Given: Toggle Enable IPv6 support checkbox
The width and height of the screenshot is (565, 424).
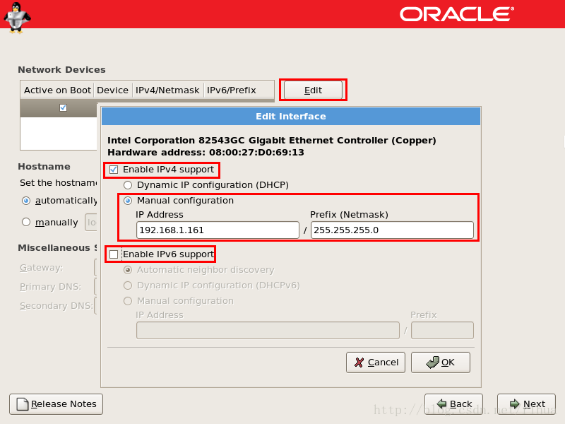Looking at the screenshot, I should (114, 254).
